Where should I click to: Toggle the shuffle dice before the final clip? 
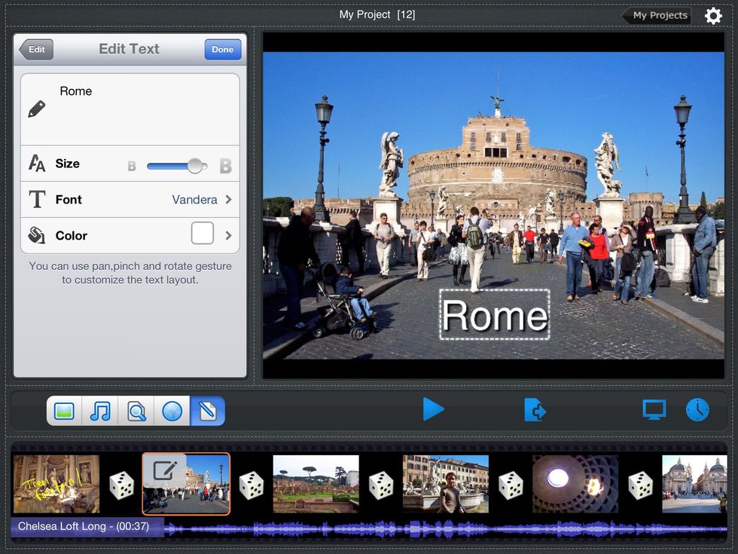641,485
